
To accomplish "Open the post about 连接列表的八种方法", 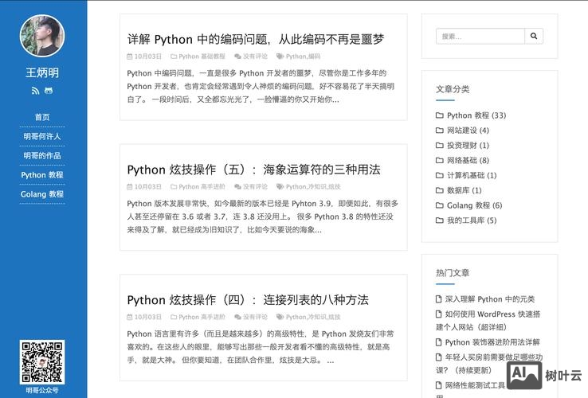I will point(248,300).
